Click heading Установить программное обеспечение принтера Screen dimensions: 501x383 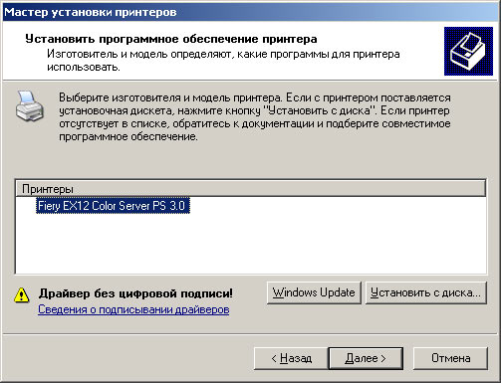click(171, 39)
